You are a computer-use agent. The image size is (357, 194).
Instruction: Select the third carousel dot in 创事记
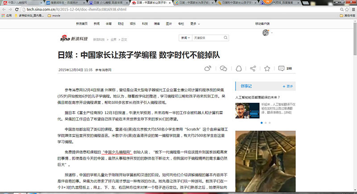(270, 123)
